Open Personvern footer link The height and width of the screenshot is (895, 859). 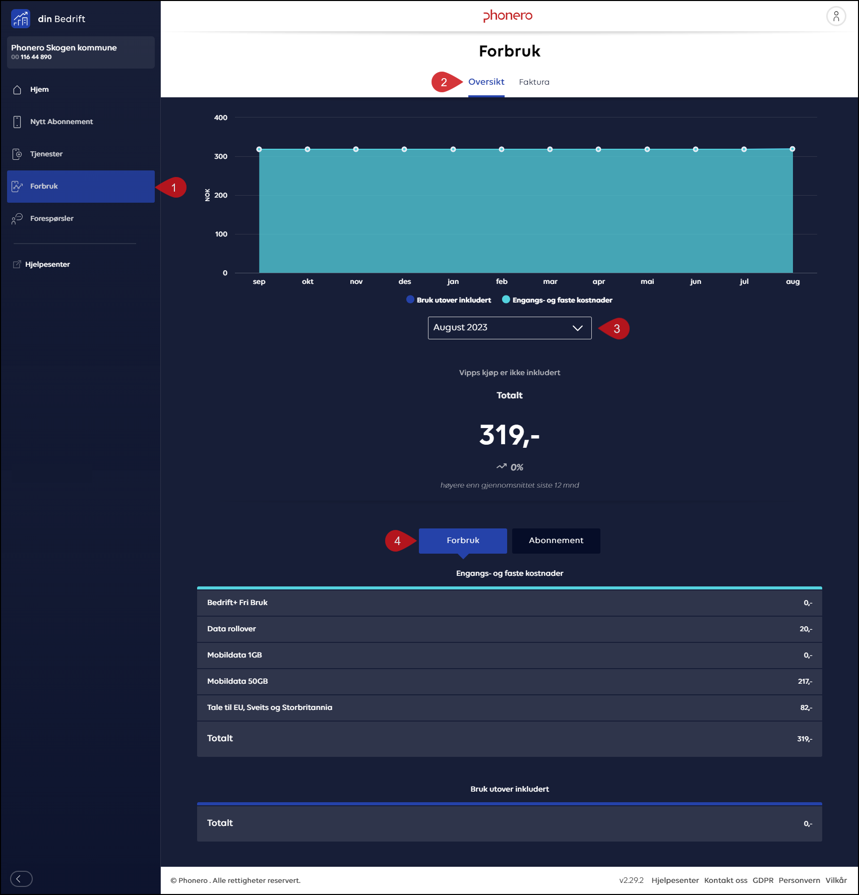(x=799, y=880)
